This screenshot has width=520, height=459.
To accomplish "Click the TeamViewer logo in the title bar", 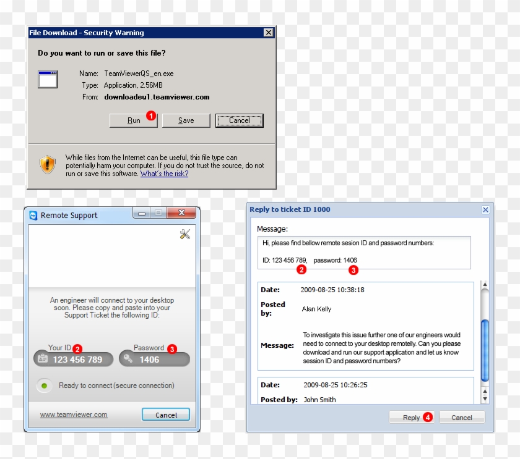I will click(35, 215).
